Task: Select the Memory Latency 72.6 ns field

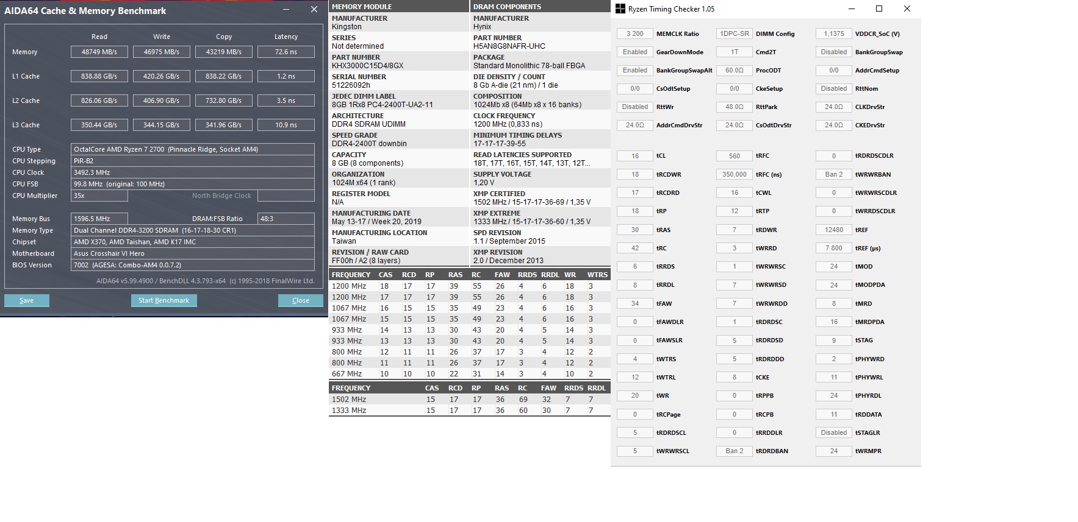Action: (x=286, y=52)
